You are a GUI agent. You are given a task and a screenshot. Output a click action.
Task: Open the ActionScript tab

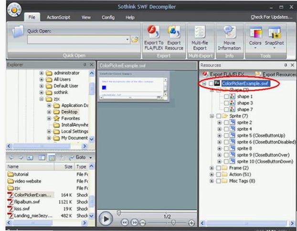pos(58,17)
